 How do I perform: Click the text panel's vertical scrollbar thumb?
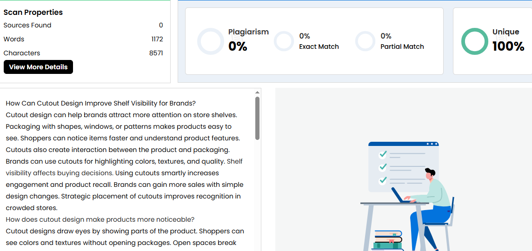click(257, 118)
